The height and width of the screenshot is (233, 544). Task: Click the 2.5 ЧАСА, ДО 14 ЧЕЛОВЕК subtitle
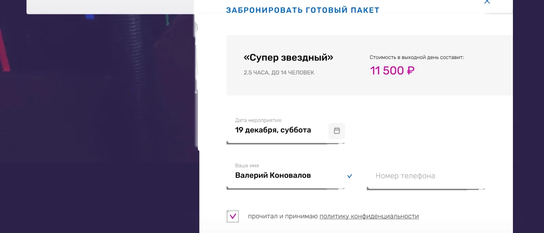[279, 72]
